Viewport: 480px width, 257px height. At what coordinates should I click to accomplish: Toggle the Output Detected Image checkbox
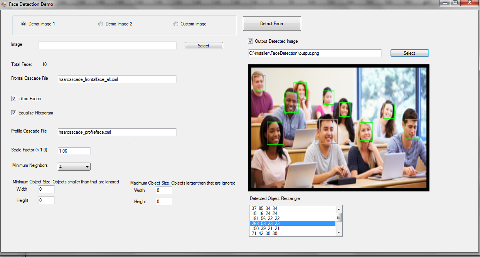click(x=251, y=41)
